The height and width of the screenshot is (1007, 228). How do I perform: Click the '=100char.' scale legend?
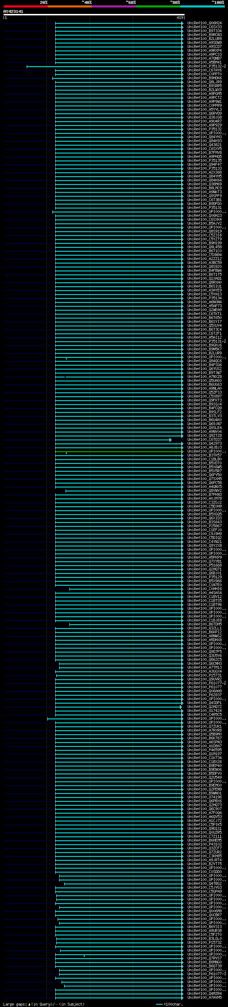(170, 1004)
